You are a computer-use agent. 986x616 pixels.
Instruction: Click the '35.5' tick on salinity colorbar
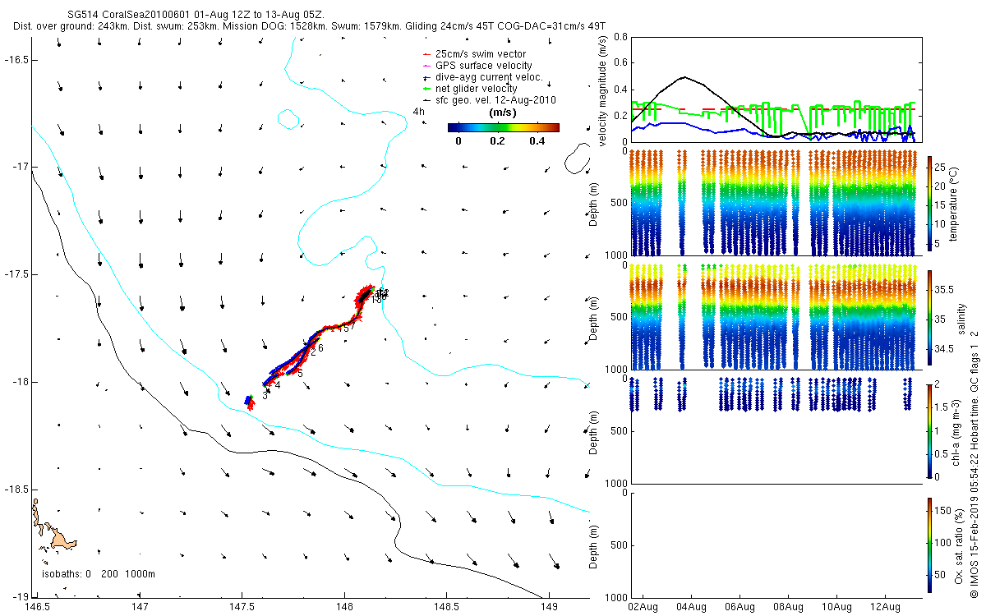(945, 290)
